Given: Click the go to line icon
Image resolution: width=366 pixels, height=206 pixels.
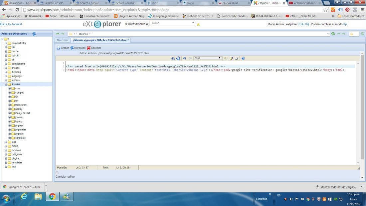Looking at the screenshot, I should click(178, 58).
